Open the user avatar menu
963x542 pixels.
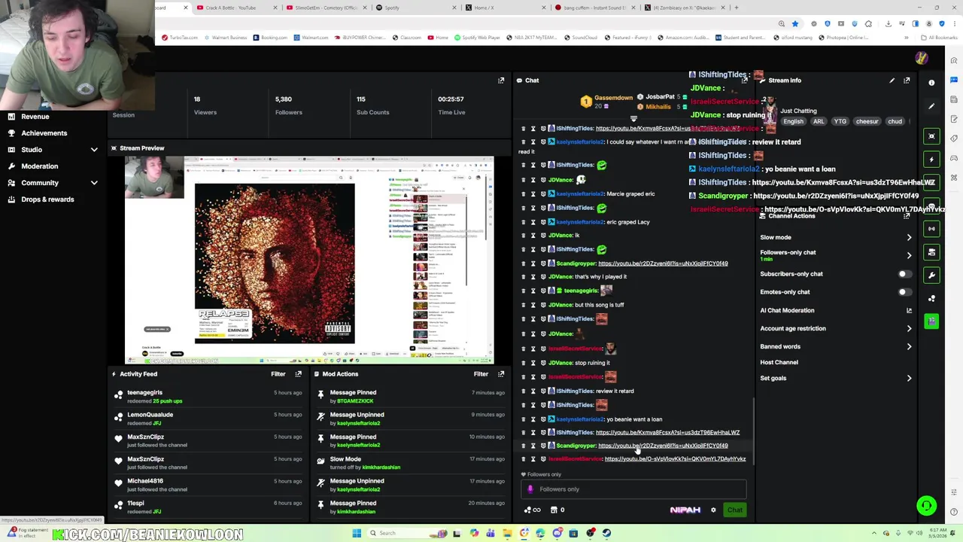921,58
